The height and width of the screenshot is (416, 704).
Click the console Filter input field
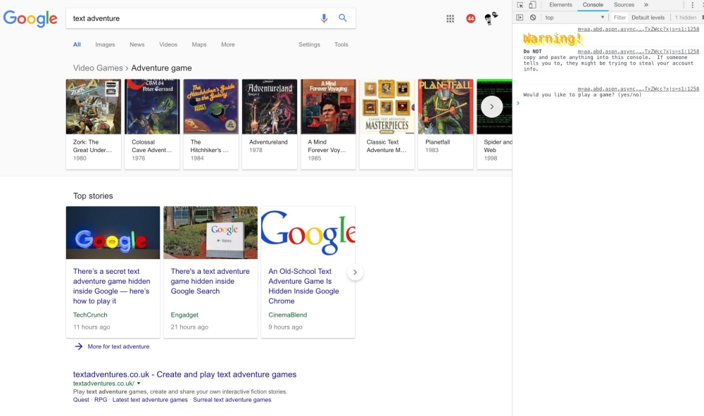click(619, 18)
